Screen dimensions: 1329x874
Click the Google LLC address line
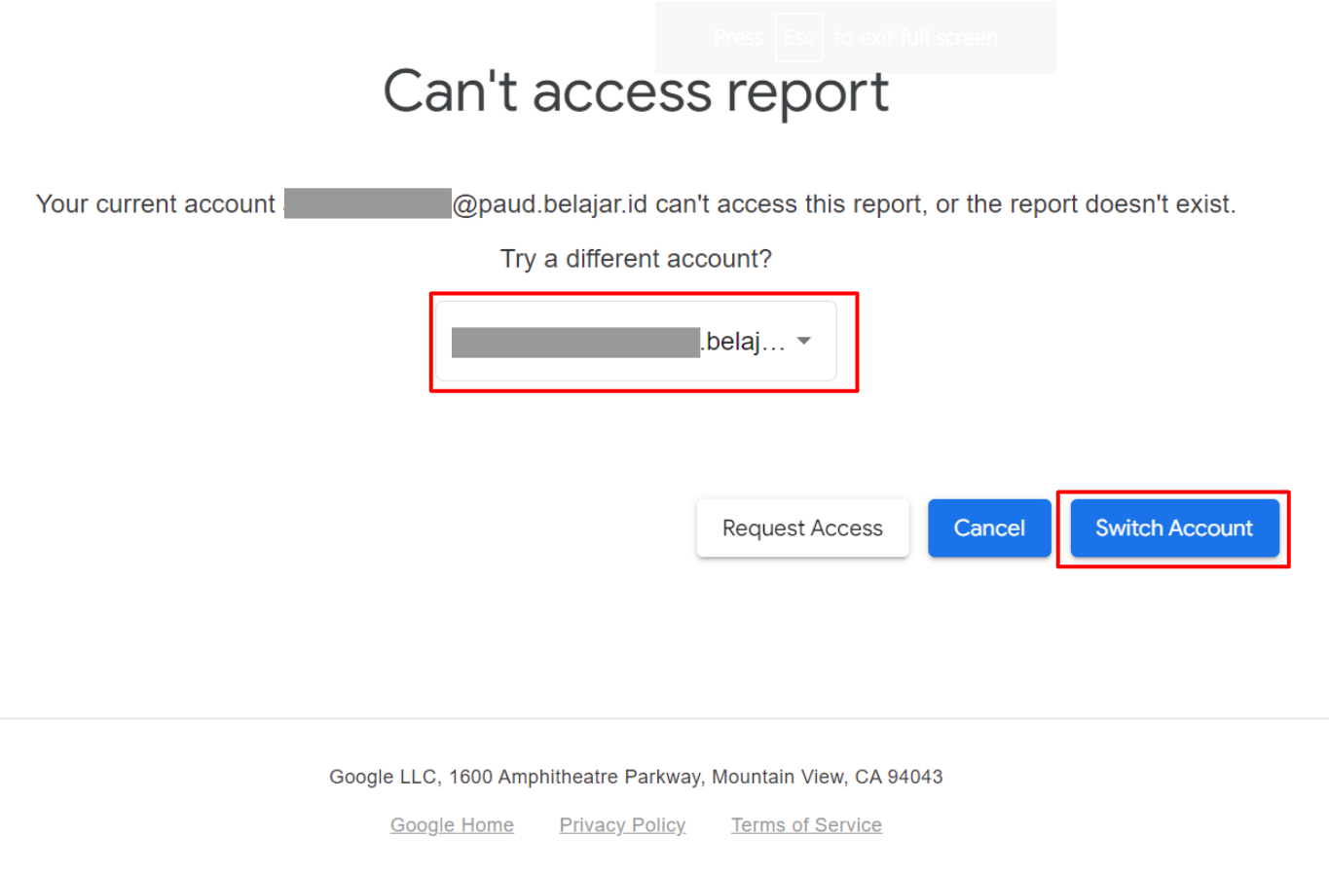point(636,777)
